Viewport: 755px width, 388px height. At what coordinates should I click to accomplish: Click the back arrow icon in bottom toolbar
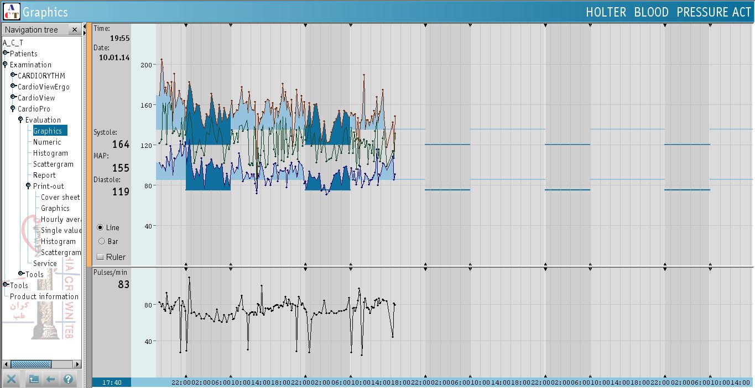click(50, 379)
